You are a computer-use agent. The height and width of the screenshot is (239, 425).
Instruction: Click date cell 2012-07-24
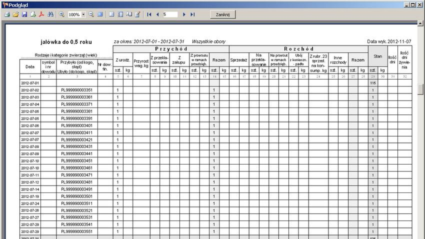[x=30, y=203]
